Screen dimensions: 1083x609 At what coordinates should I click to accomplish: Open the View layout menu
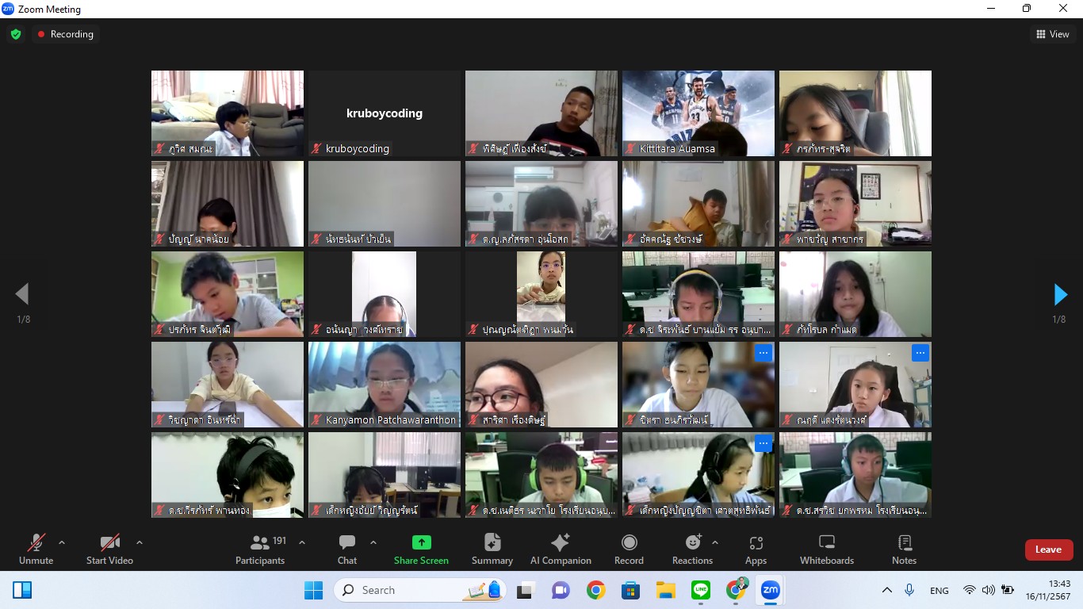pos(1052,34)
